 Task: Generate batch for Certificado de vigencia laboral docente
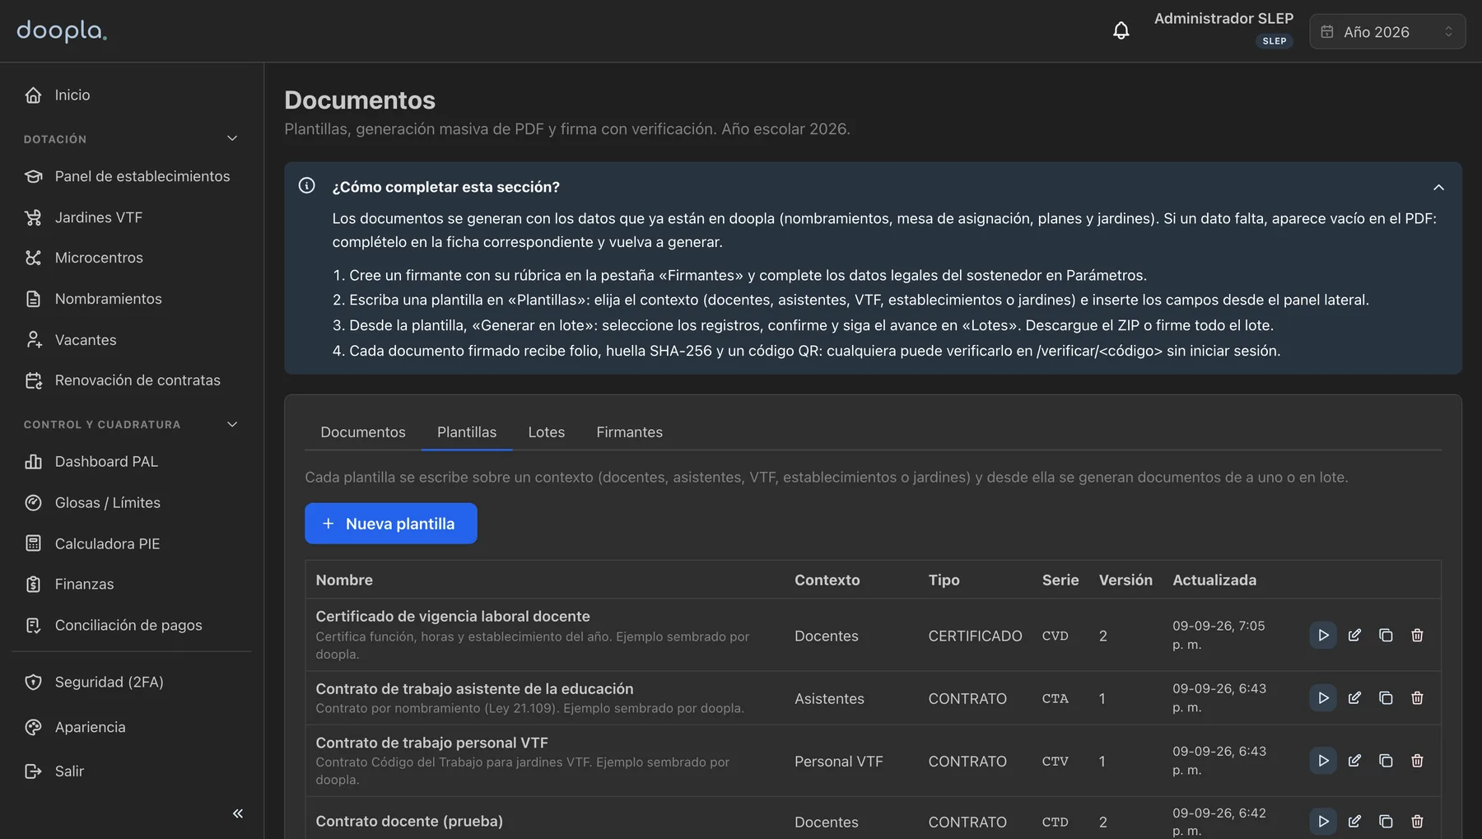[x=1323, y=636]
